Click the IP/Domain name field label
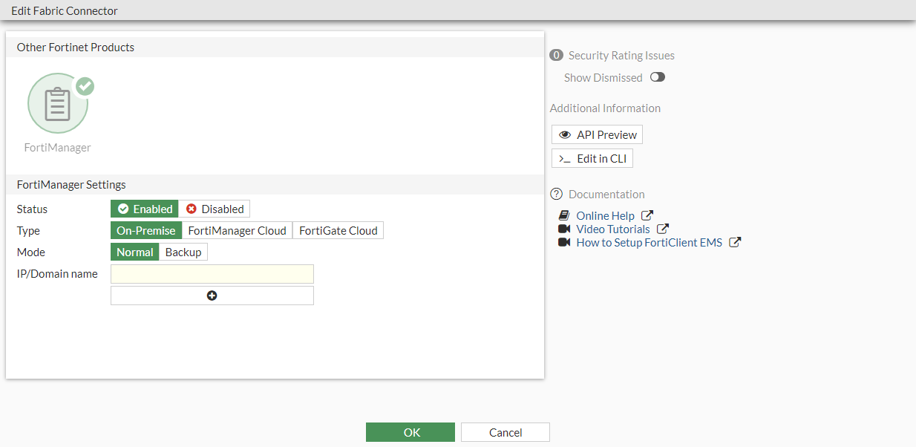This screenshot has height=447, width=916. 57,274
